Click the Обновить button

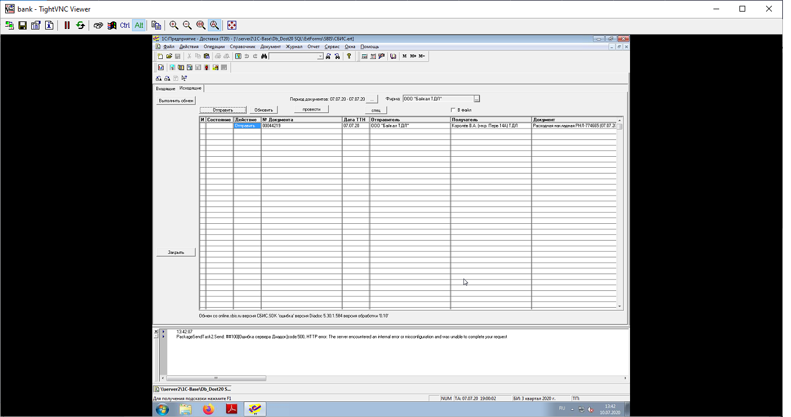pyautogui.click(x=263, y=110)
